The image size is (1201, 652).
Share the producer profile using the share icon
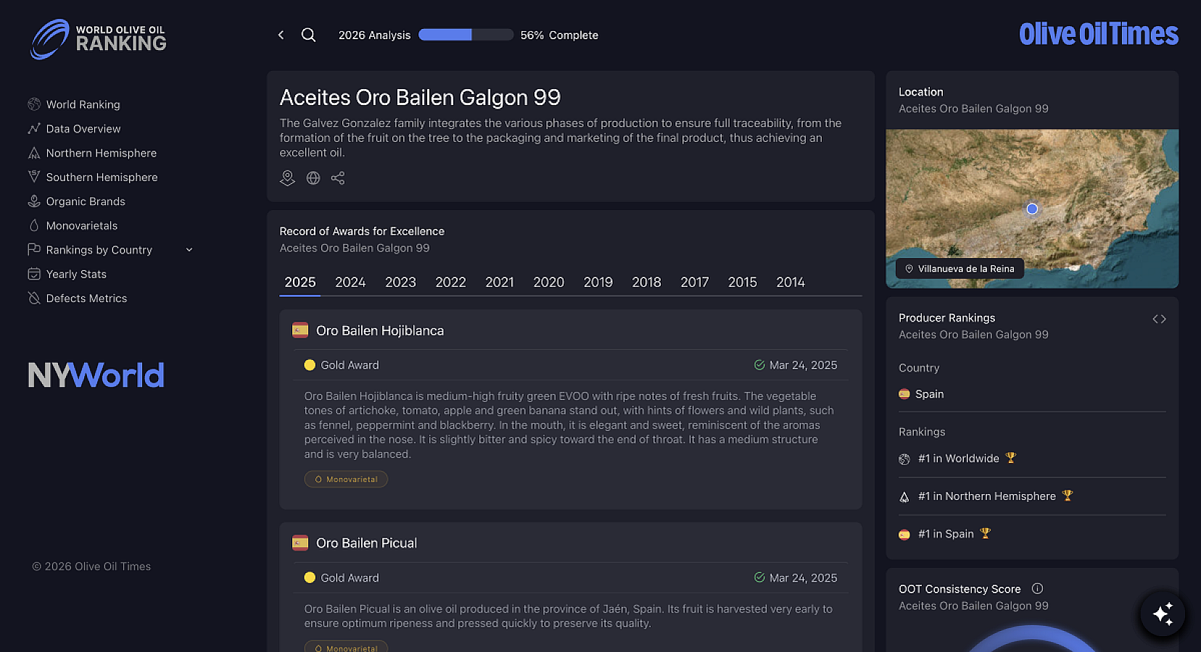[x=337, y=177]
